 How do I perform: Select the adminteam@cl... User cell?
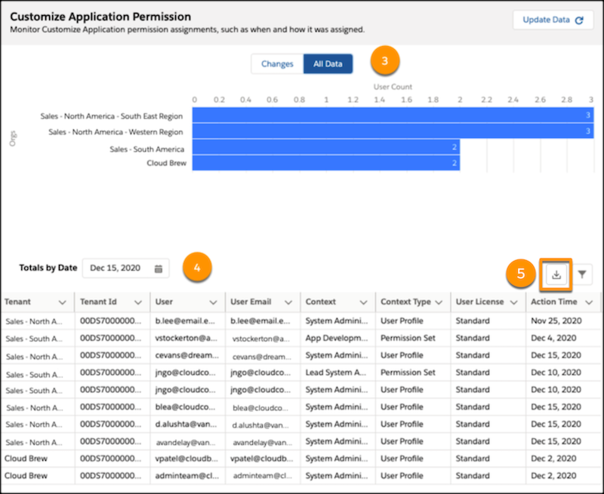(x=187, y=476)
